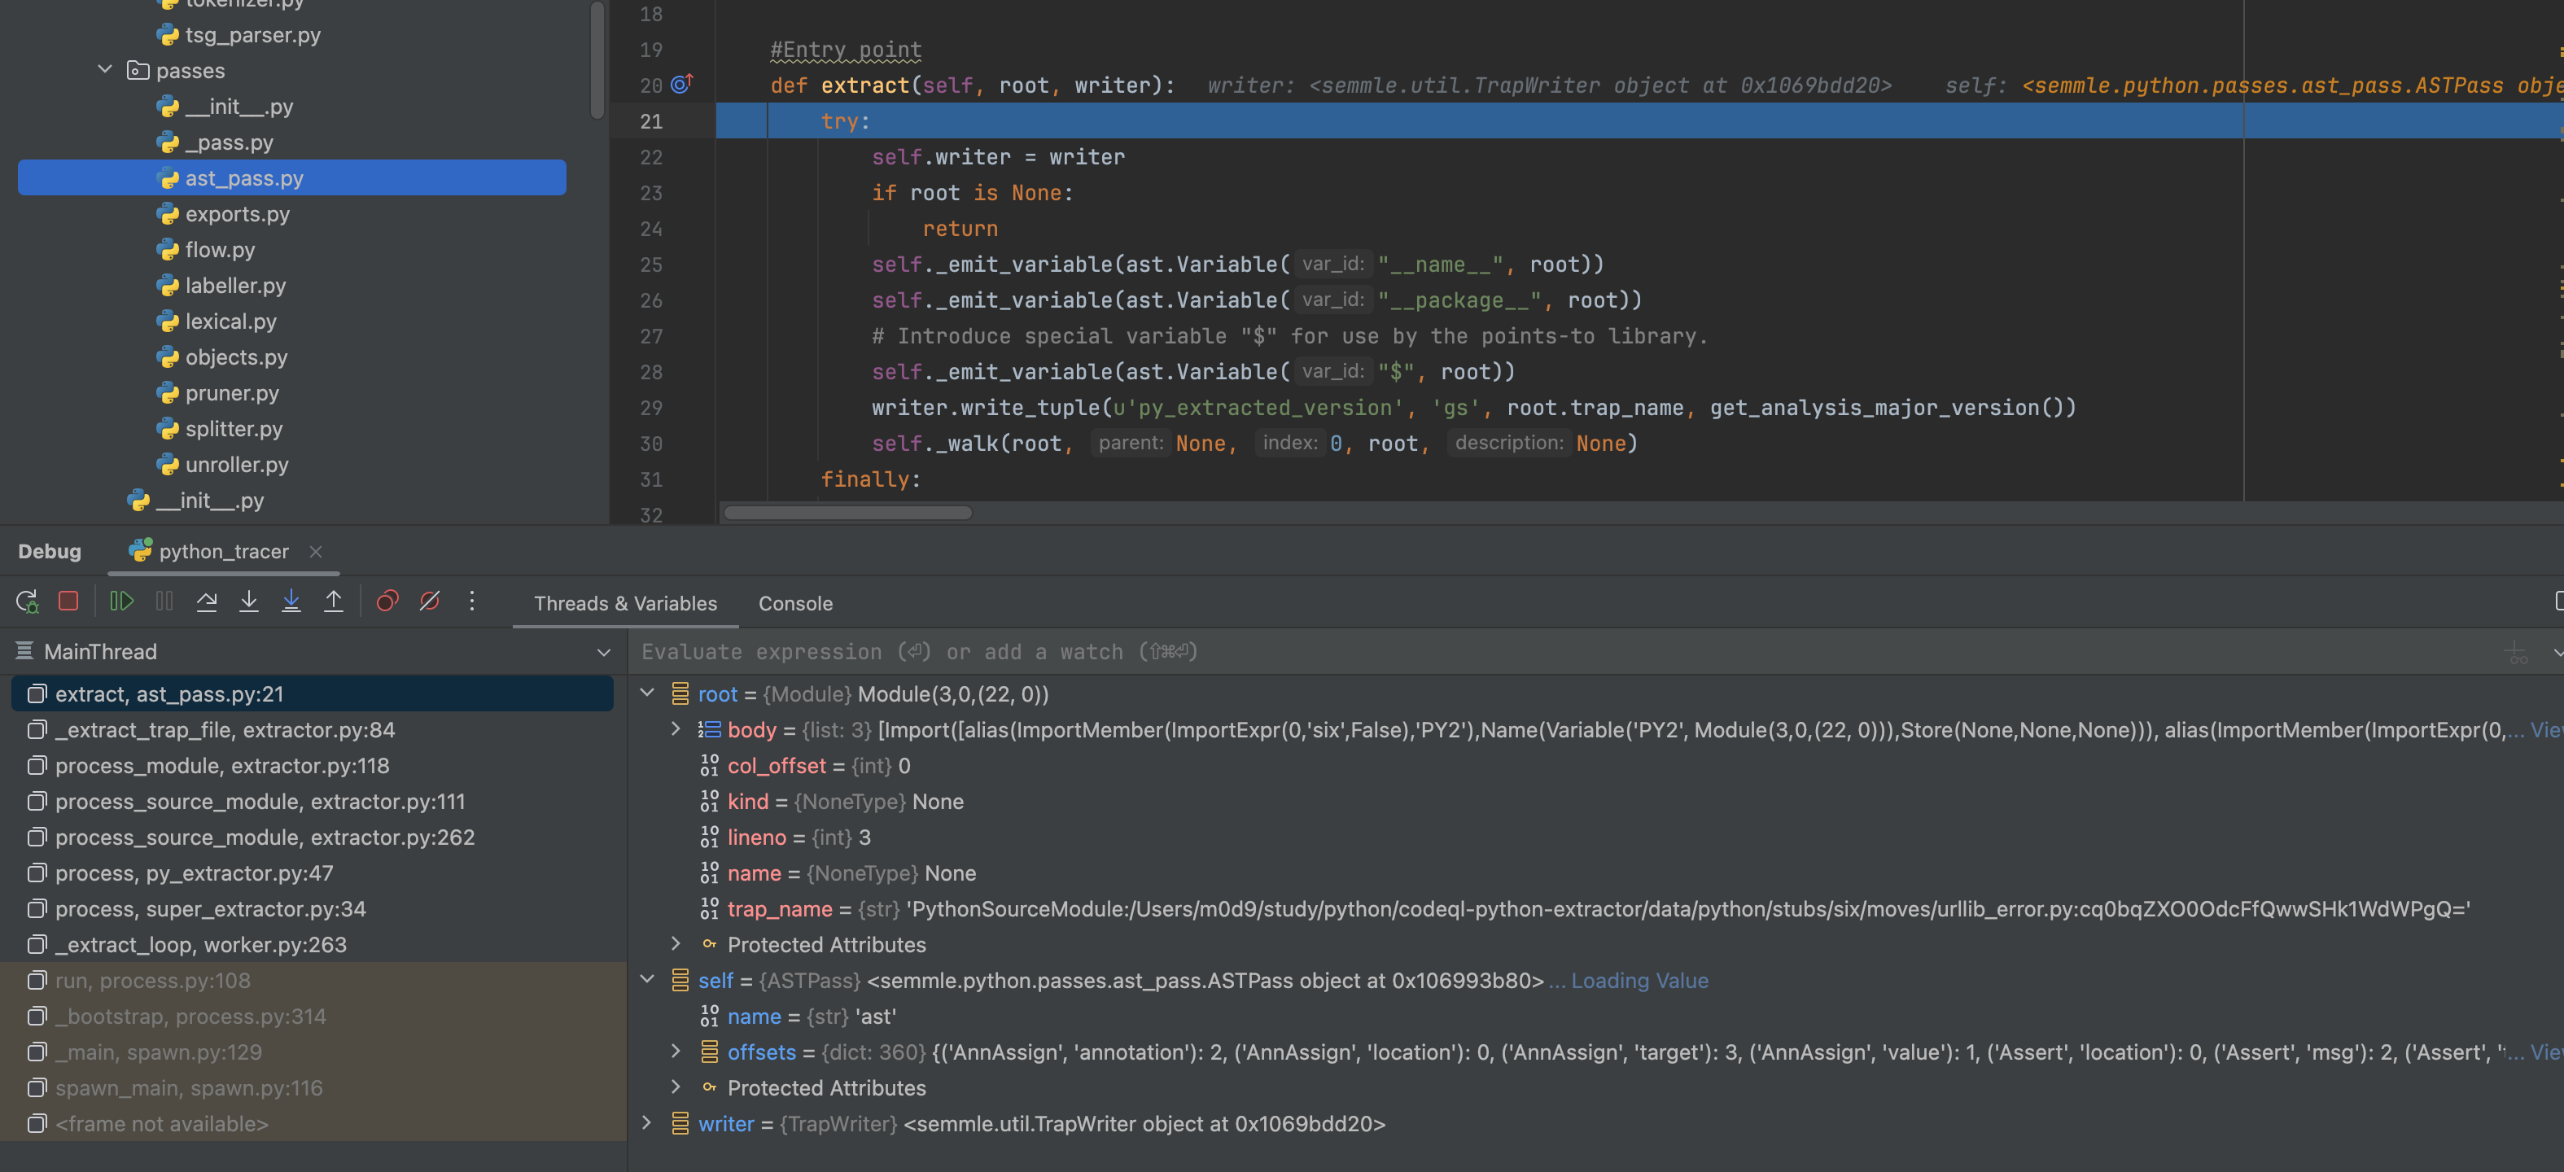Click the Evaluate expression input field
The image size is (2564, 1172).
1553,653
